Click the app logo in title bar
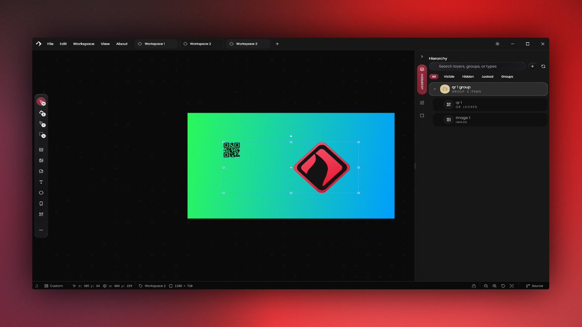Image resolution: width=582 pixels, height=327 pixels. pos(39,44)
